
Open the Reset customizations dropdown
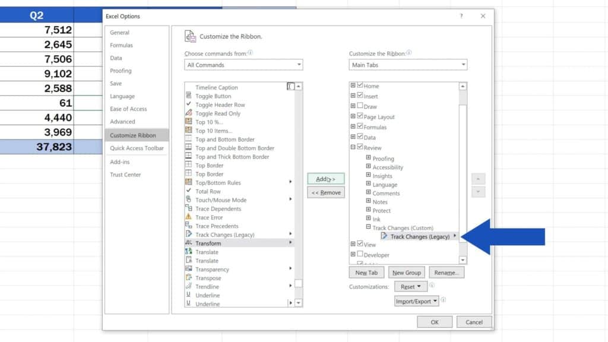point(411,287)
